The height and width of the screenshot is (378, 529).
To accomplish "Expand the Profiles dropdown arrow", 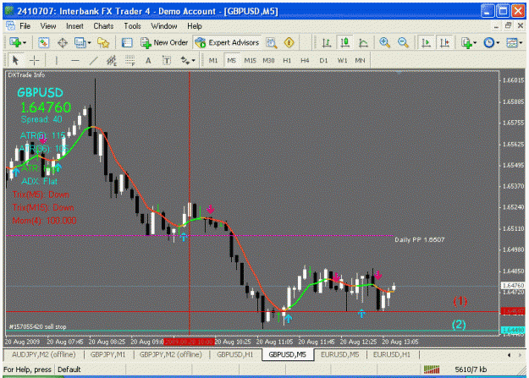I will [89, 43].
